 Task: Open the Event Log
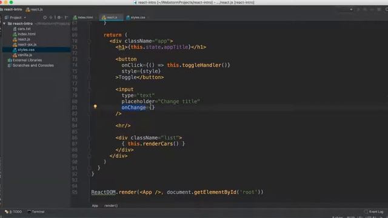(x=374, y=212)
